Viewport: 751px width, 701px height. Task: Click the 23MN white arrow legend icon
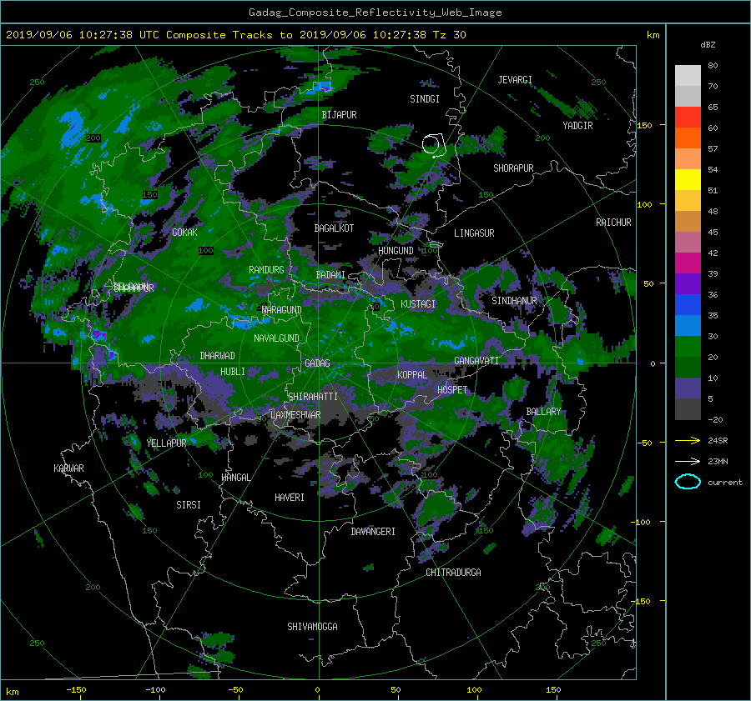click(688, 461)
